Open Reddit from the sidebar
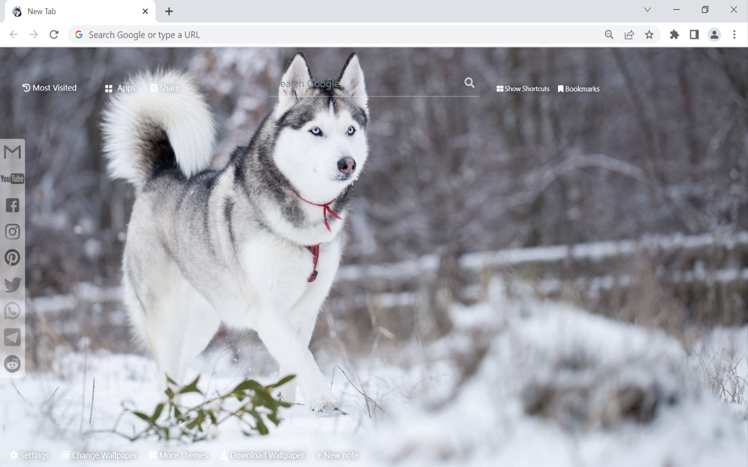 click(x=12, y=363)
